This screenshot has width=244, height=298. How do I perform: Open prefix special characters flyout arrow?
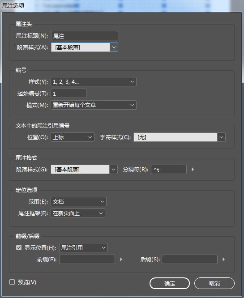(x=121, y=259)
